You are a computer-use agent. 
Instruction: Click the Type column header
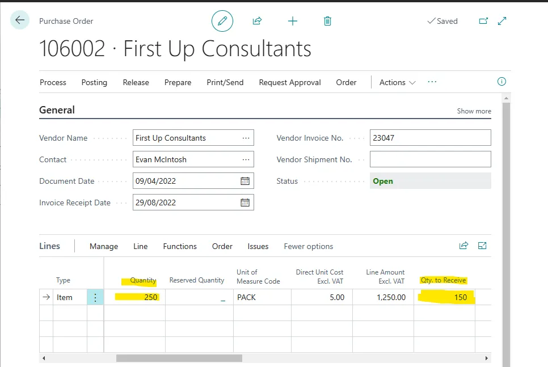pos(64,280)
